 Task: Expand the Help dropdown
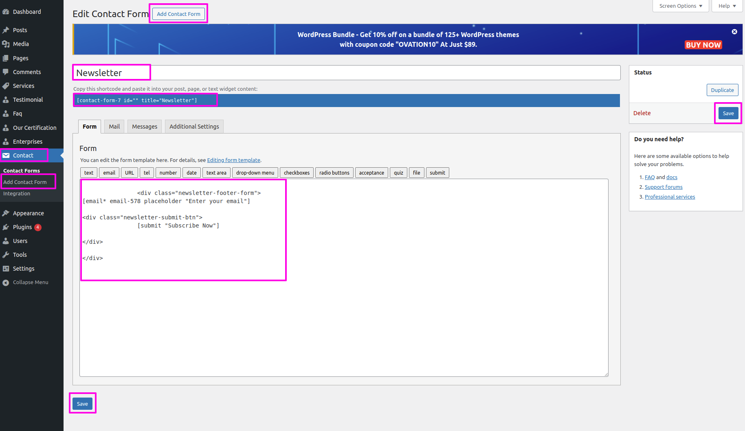[727, 6]
